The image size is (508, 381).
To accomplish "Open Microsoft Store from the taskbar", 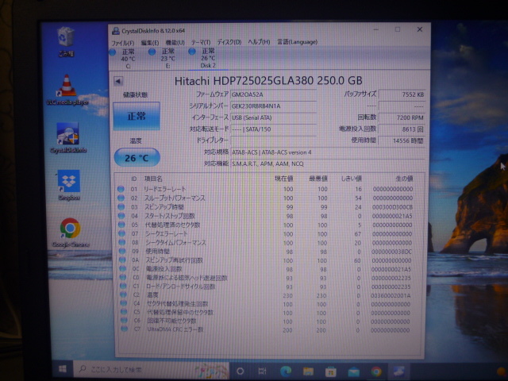I will coord(331,371).
